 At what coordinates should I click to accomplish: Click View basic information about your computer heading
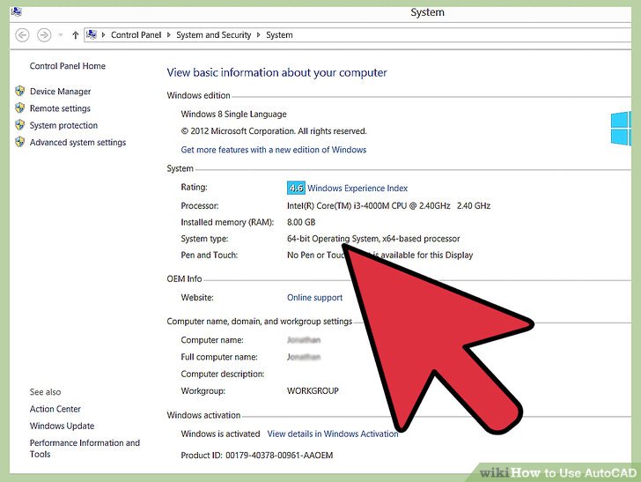pos(276,72)
